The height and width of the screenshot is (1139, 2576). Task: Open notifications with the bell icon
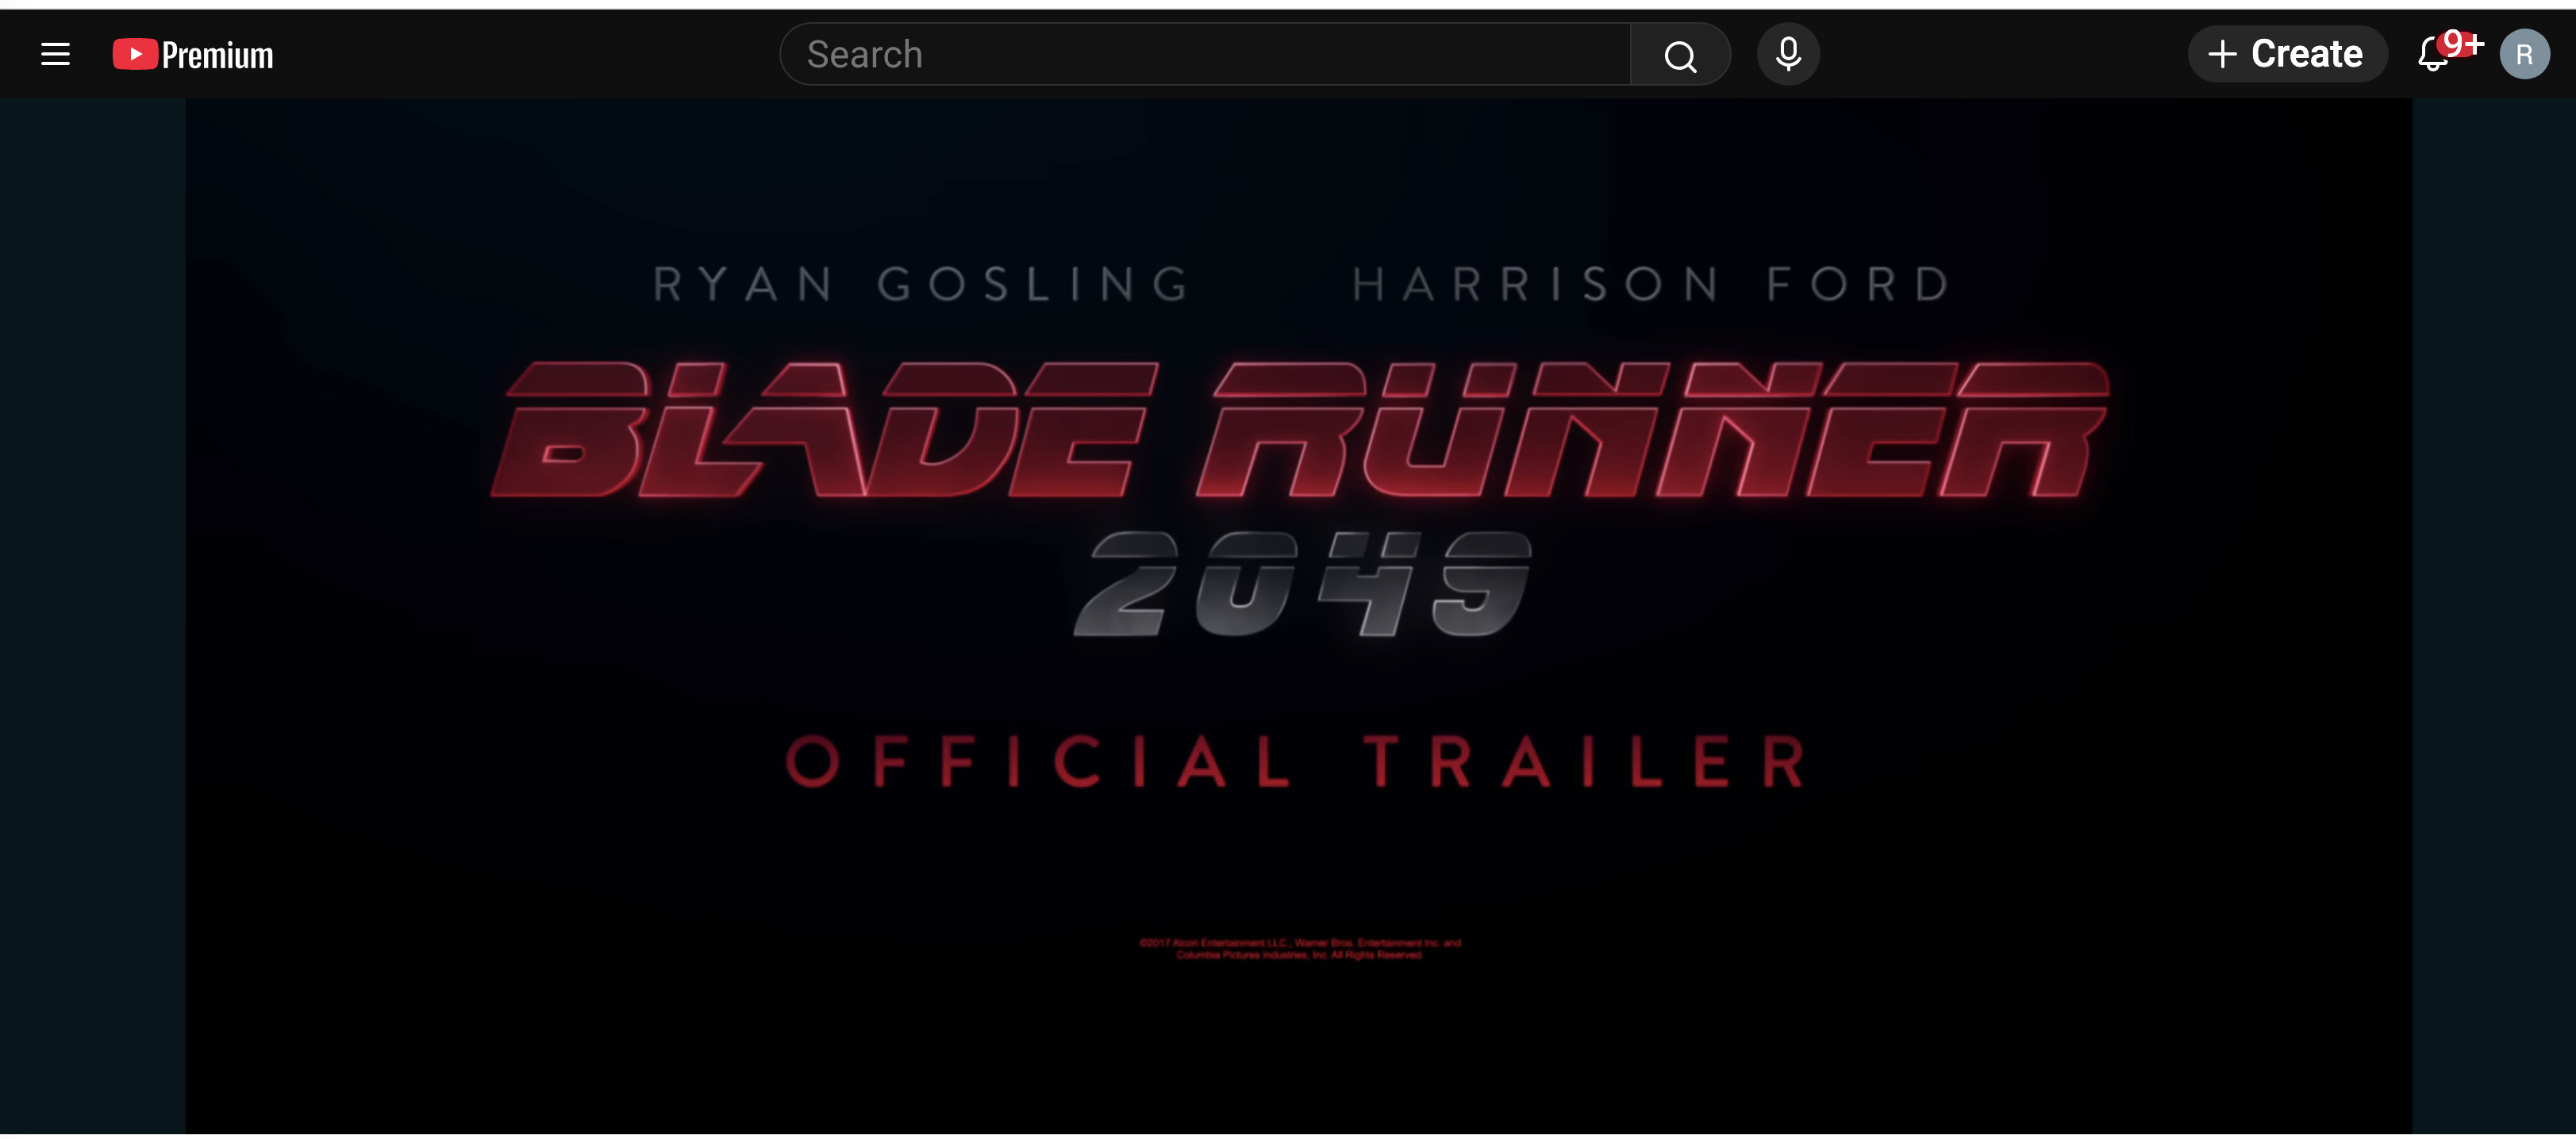point(2432,56)
